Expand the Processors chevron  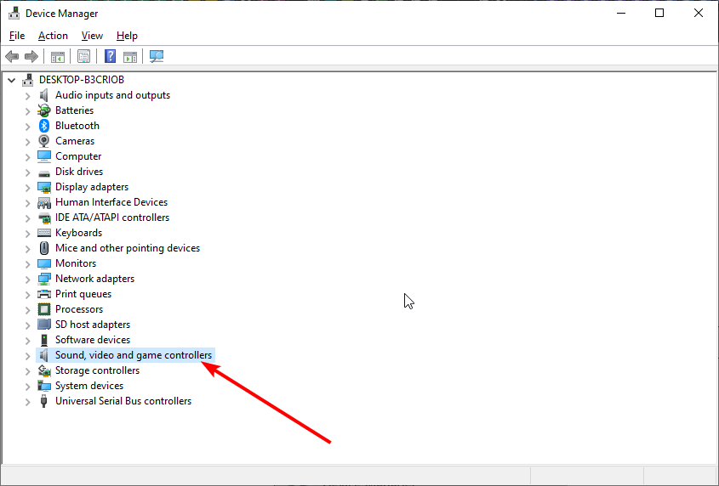tap(27, 309)
